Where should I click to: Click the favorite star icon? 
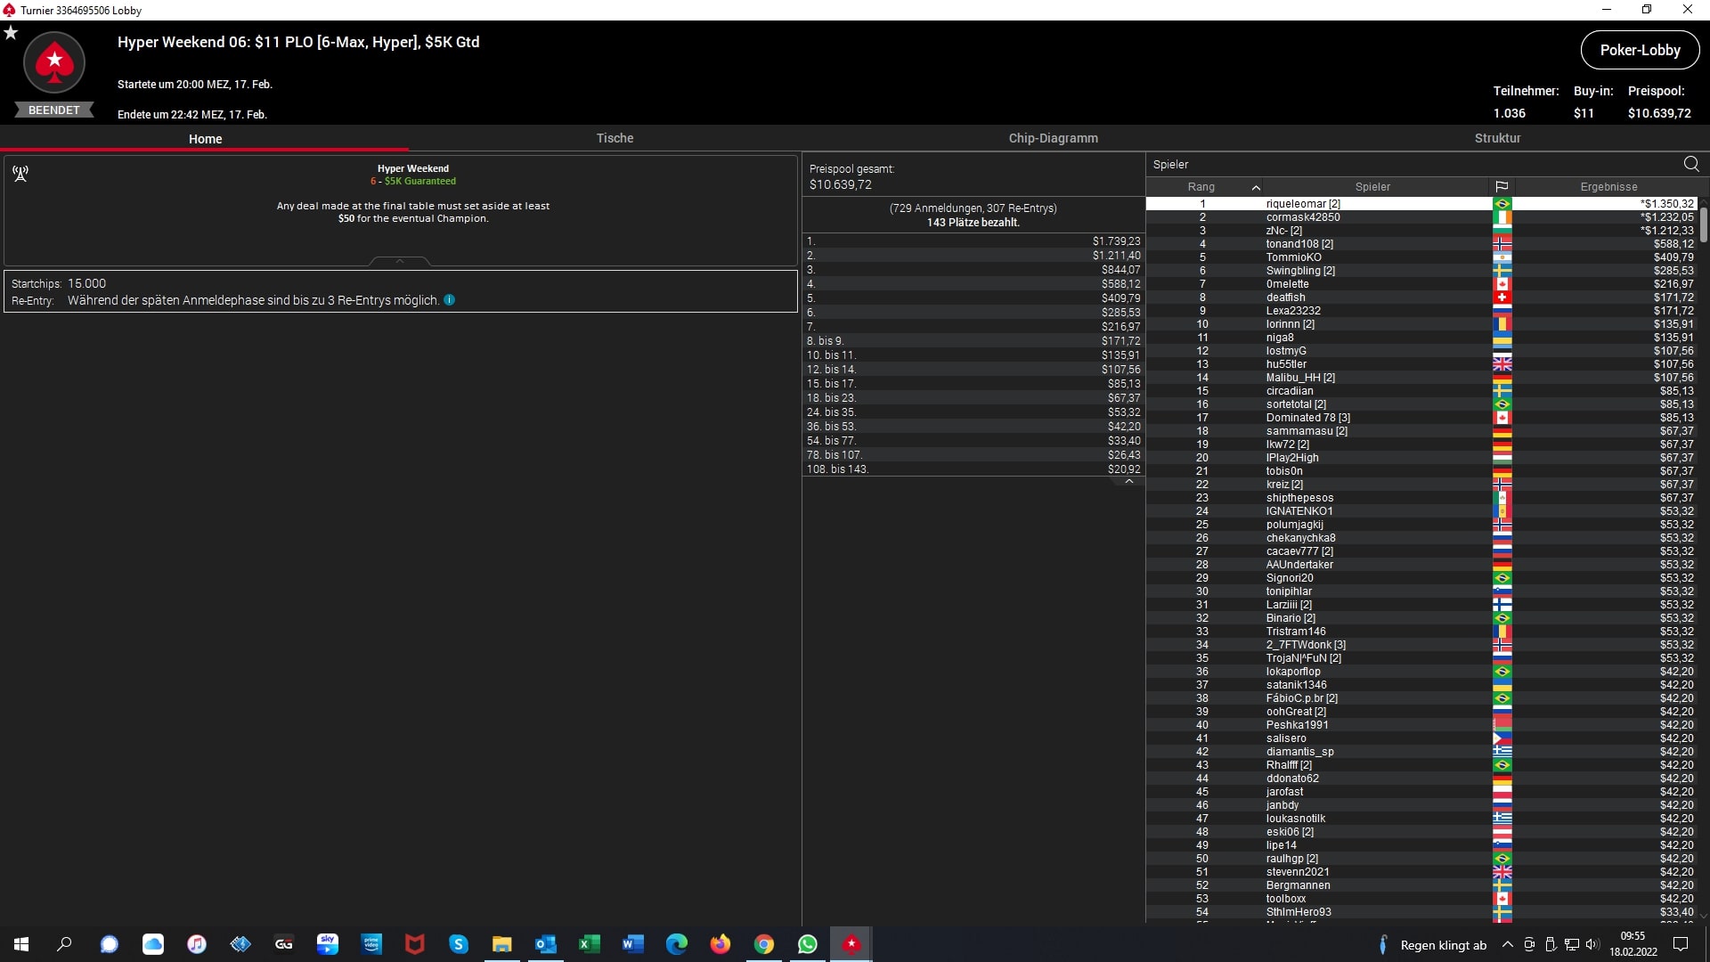[11, 33]
